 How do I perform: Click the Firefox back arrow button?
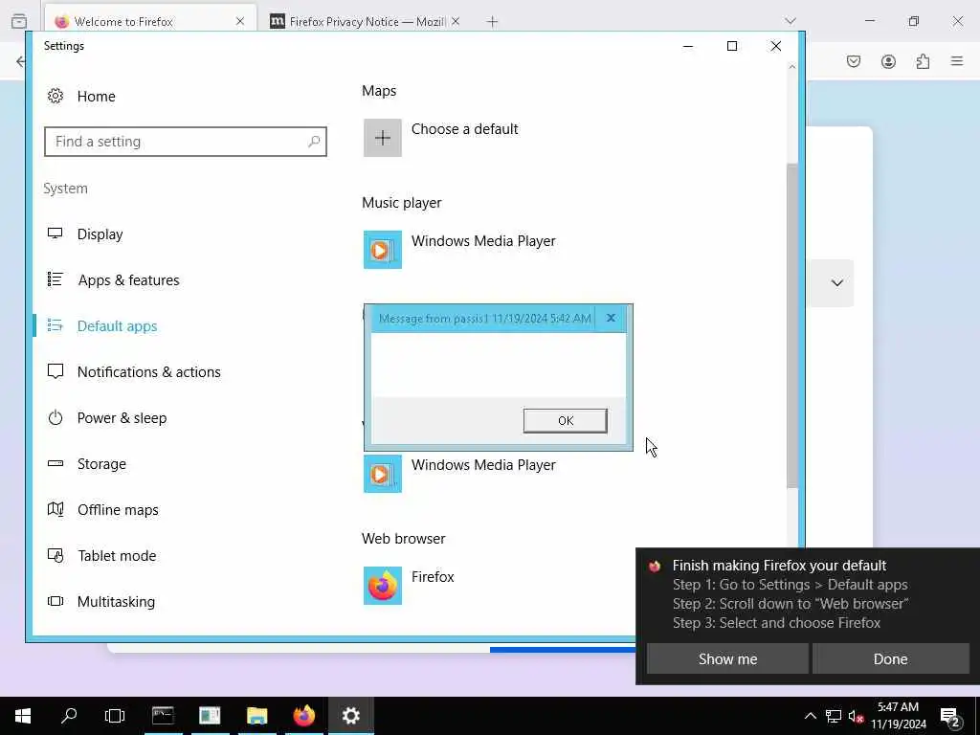pyautogui.click(x=20, y=61)
